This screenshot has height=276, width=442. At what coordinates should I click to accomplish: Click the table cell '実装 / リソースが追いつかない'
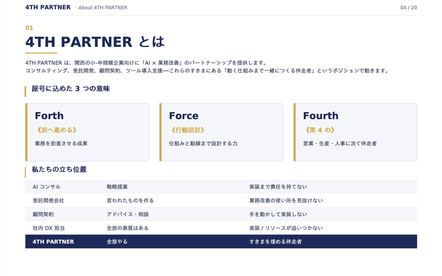click(286, 228)
